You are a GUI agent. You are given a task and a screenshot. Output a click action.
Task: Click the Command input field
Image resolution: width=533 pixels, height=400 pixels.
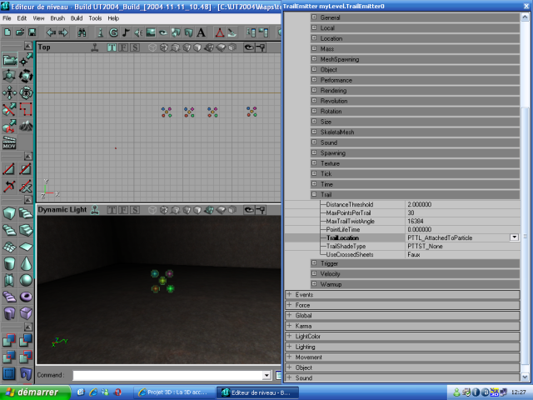click(167, 376)
